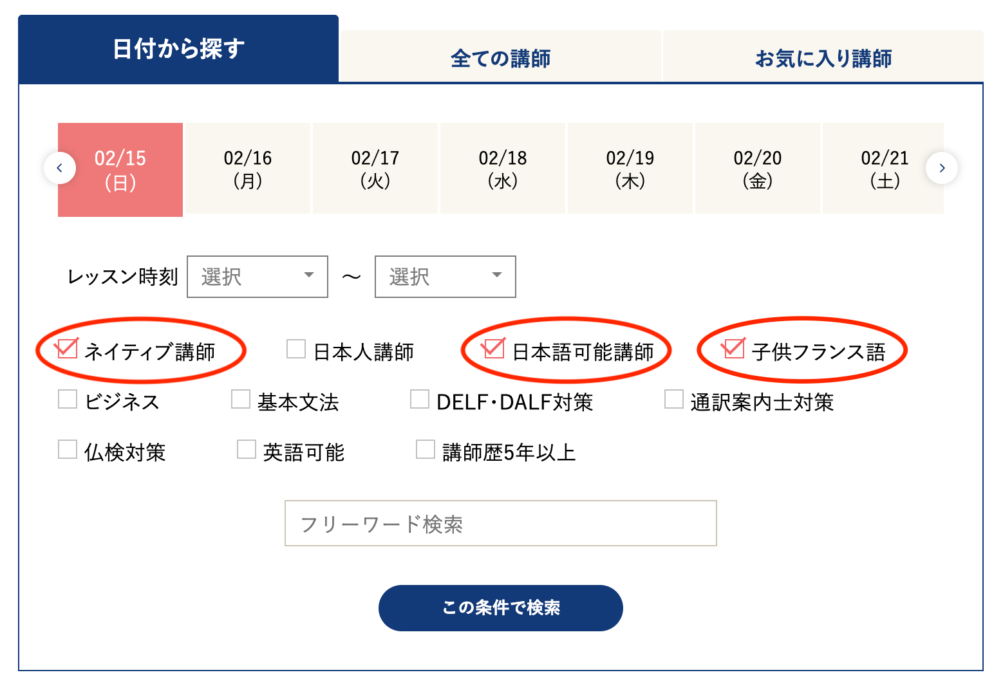Choose the 02/21 (土) date cell
Screen dimensions: 1003x686
(x=883, y=169)
